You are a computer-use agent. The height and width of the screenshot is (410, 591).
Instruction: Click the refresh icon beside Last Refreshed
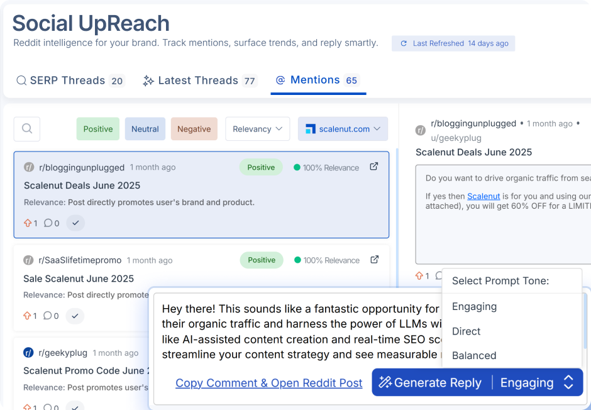pos(404,43)
